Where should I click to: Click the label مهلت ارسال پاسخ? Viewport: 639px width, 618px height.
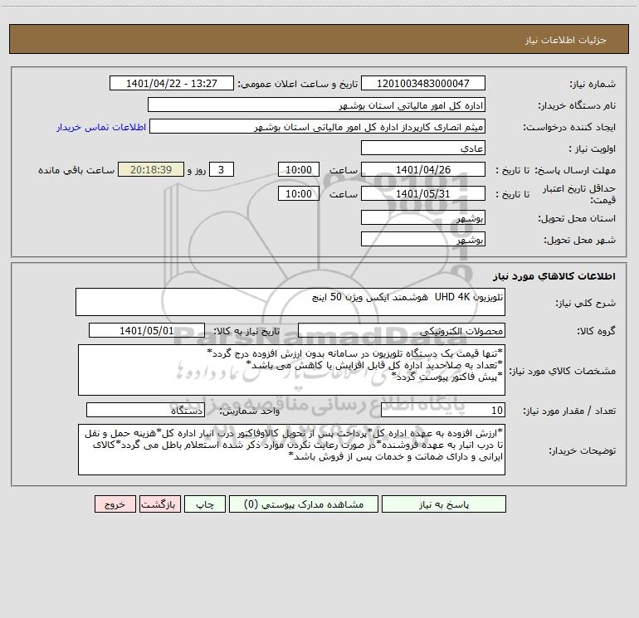coord(575,170)
